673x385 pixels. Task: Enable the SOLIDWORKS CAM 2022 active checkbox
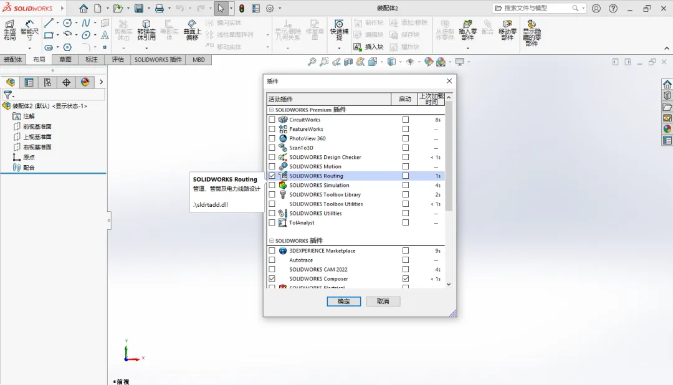coord(272,269)
